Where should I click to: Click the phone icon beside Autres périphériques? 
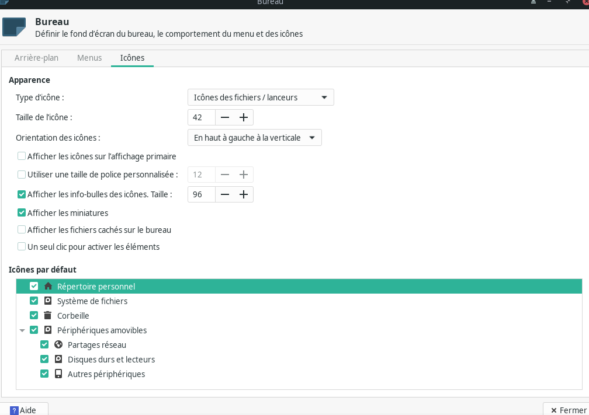[58, 374]
